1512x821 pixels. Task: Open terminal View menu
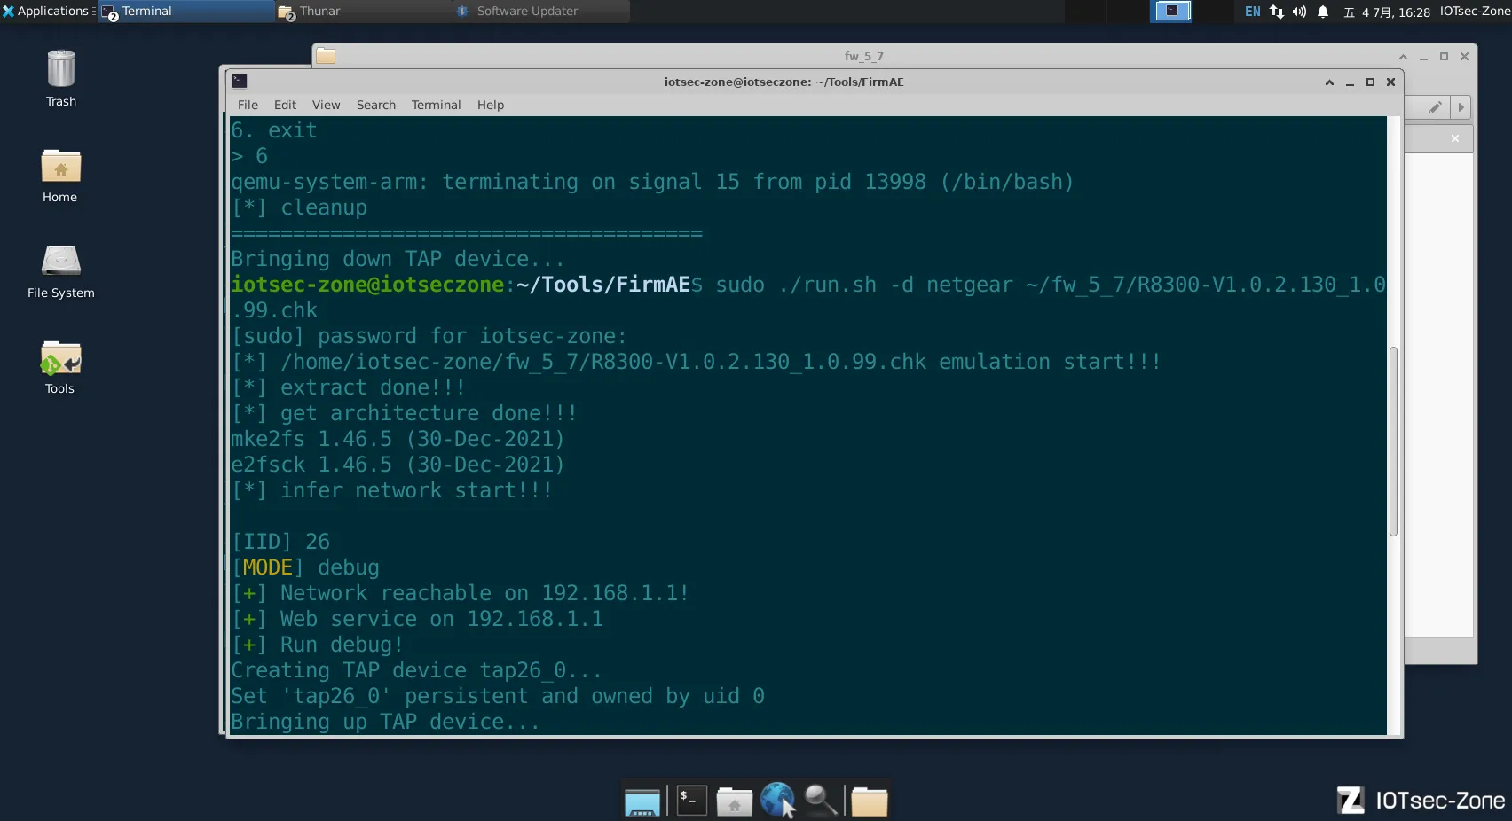[326, 105]
